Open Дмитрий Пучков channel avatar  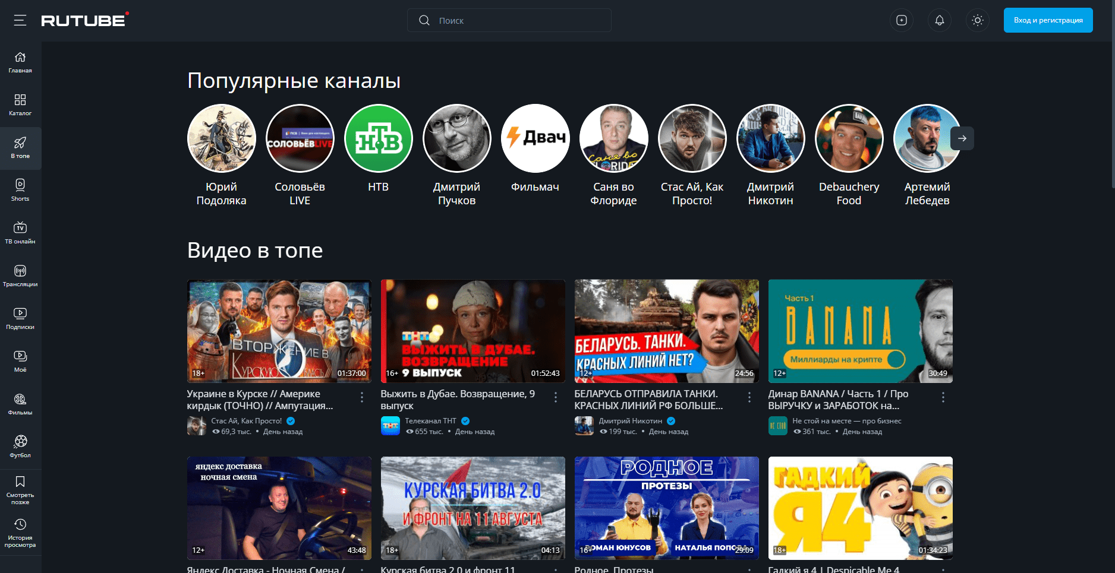[x=457, y=138]
